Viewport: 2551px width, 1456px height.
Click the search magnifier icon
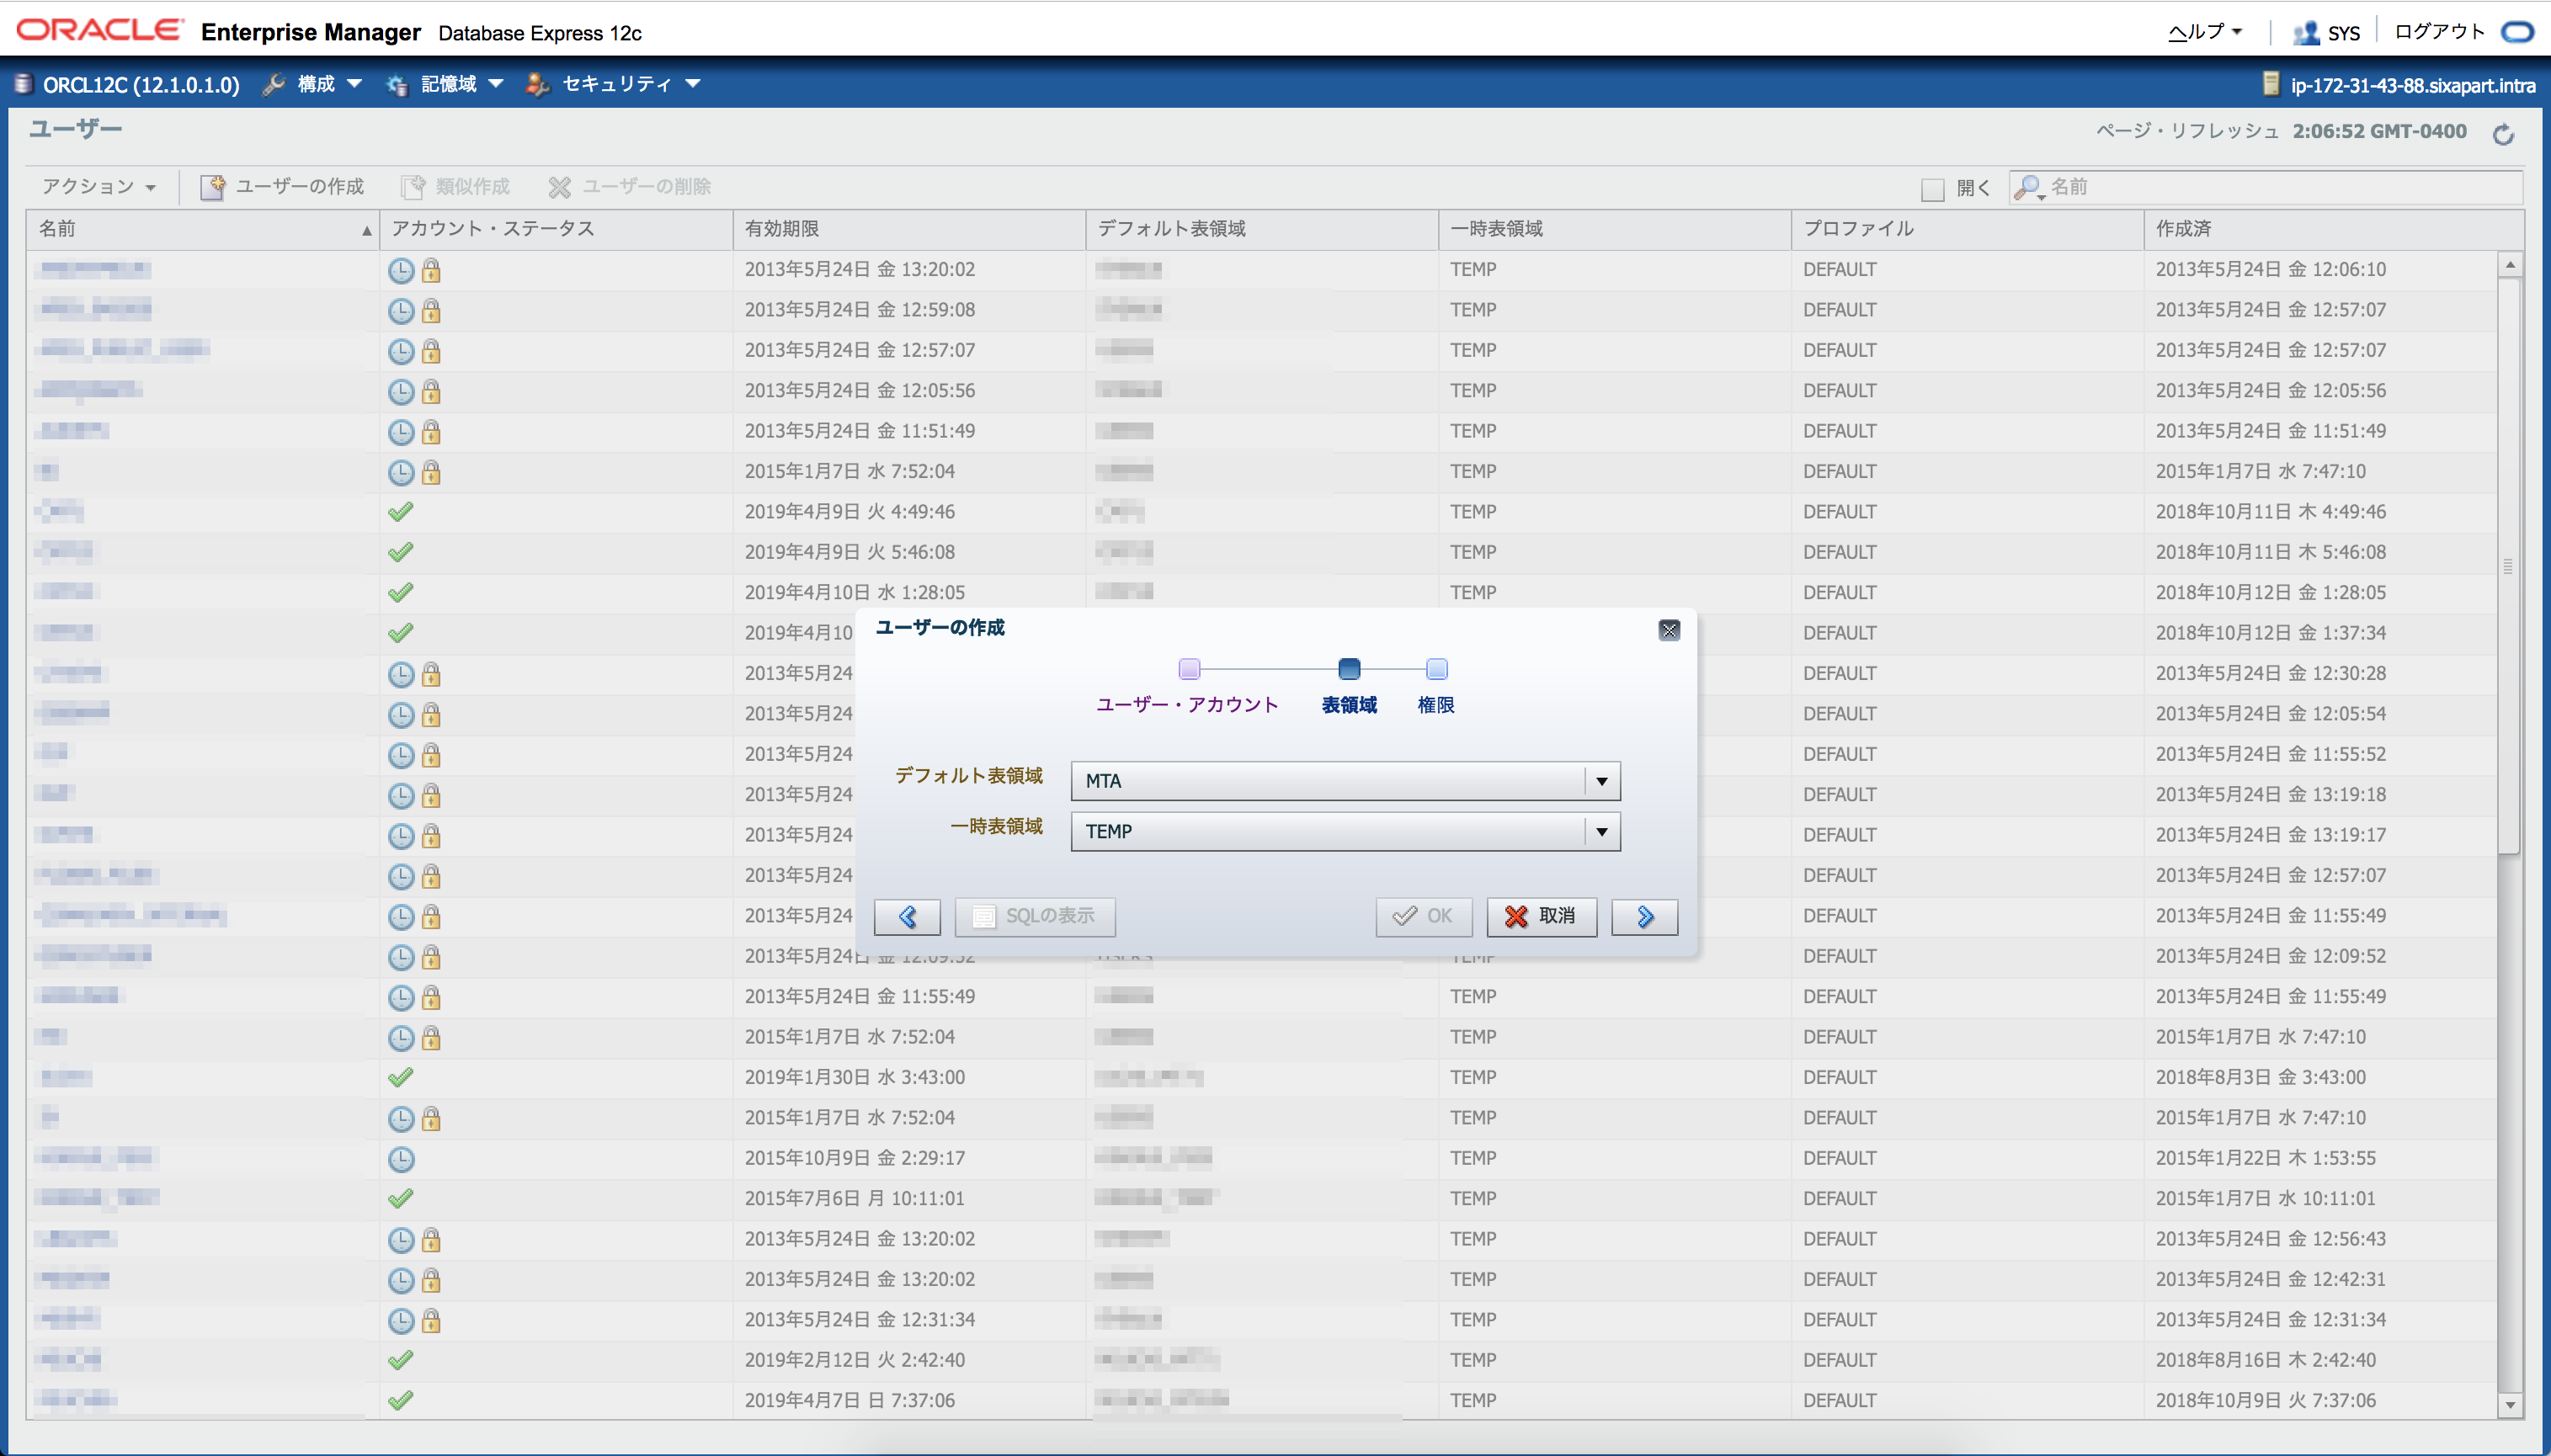[2026, 187]
